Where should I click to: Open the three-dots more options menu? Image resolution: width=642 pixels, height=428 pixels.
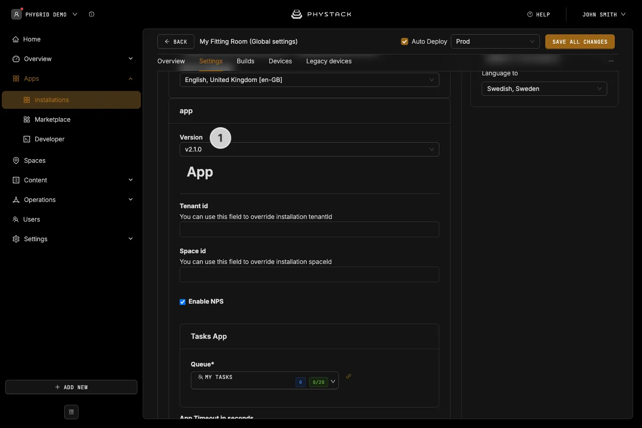tap(611, 61)
